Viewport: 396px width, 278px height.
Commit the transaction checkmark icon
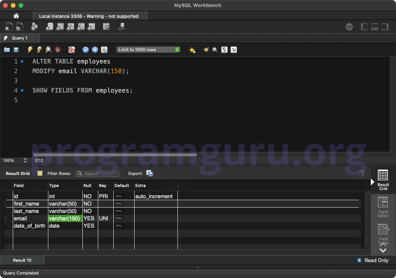click(85, 50)
